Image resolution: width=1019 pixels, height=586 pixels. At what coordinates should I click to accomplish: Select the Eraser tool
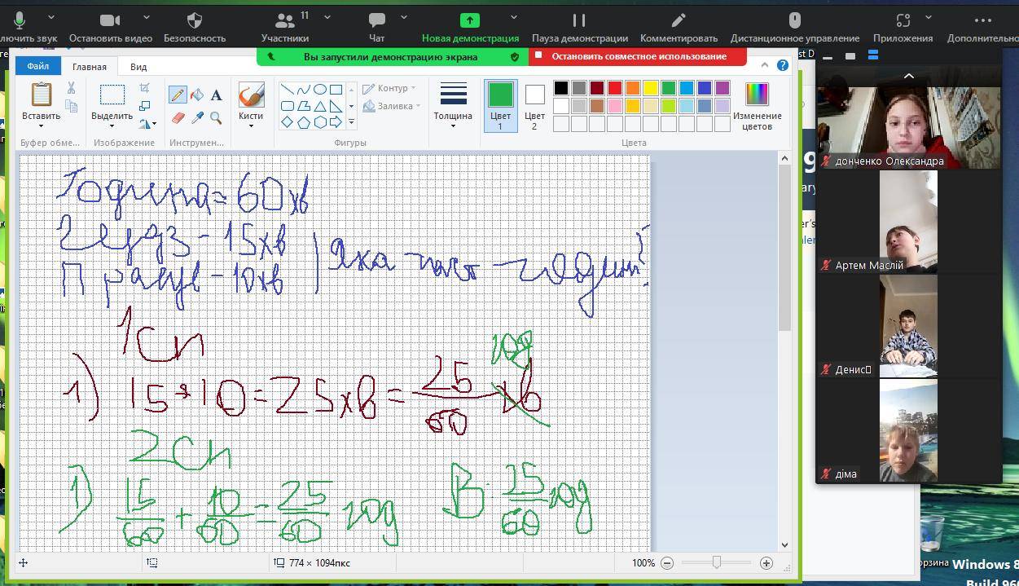point(178,118)
